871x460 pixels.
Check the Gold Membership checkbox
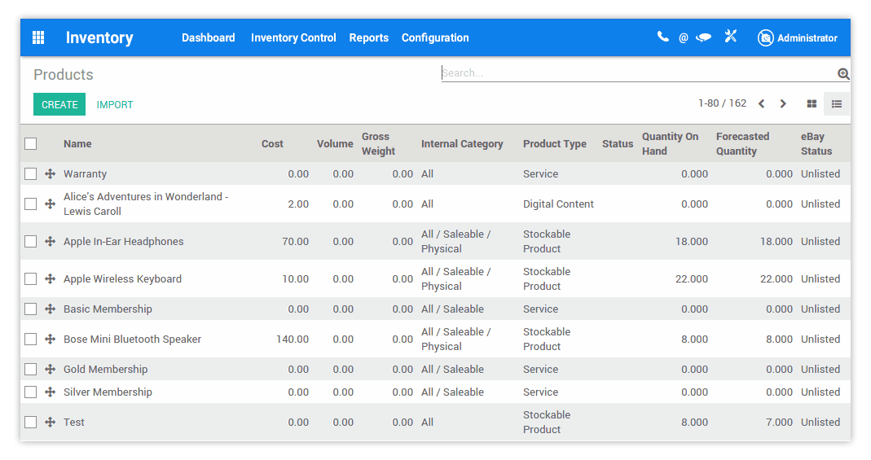click(30, 369)
